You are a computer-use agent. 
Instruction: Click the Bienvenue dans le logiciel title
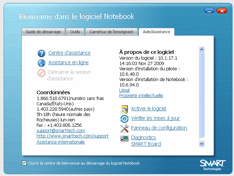click(77, 16)
